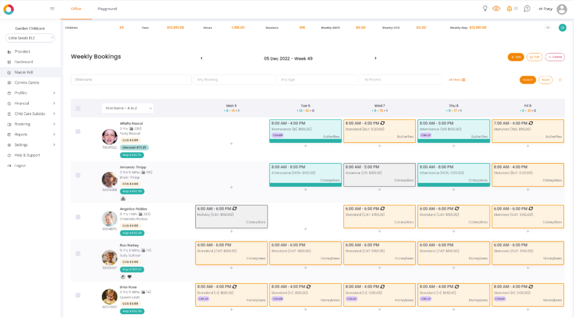Screen dimensions: 574x319
Task: Click the lightbulb tips icon
Action: coord(485,9)
